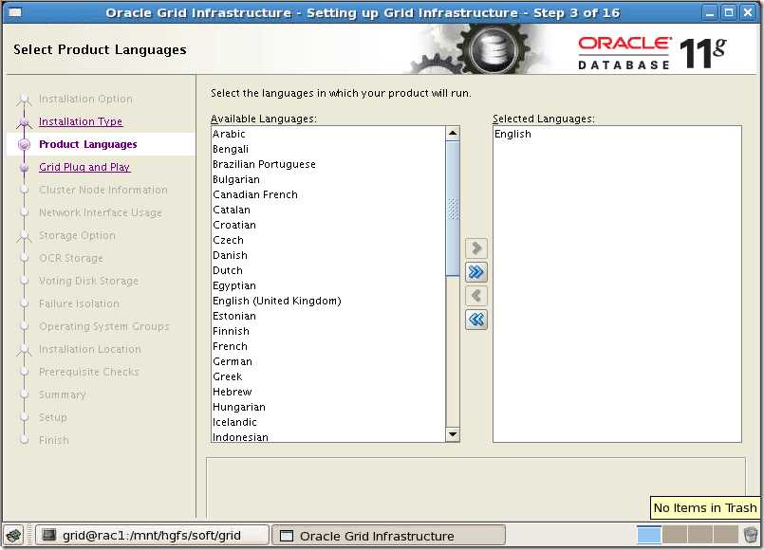Select Catalan in Available Languages

[328, 210]
